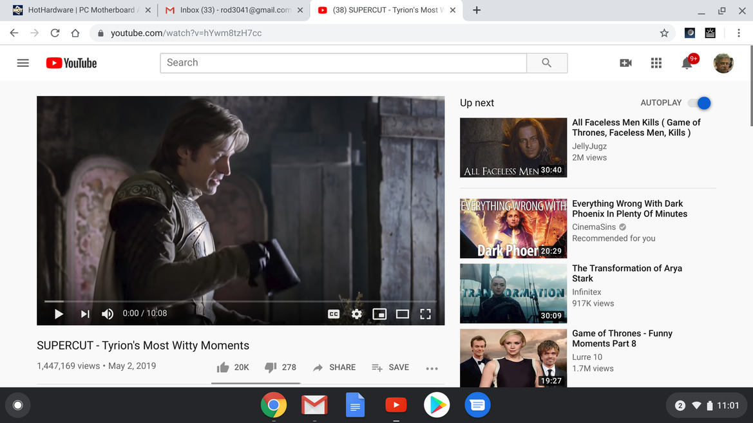Image resolution: width=753 pixels, height=423 pixels.
Task: Enable miniplayer mode
Action: click(x=379, y=314)
